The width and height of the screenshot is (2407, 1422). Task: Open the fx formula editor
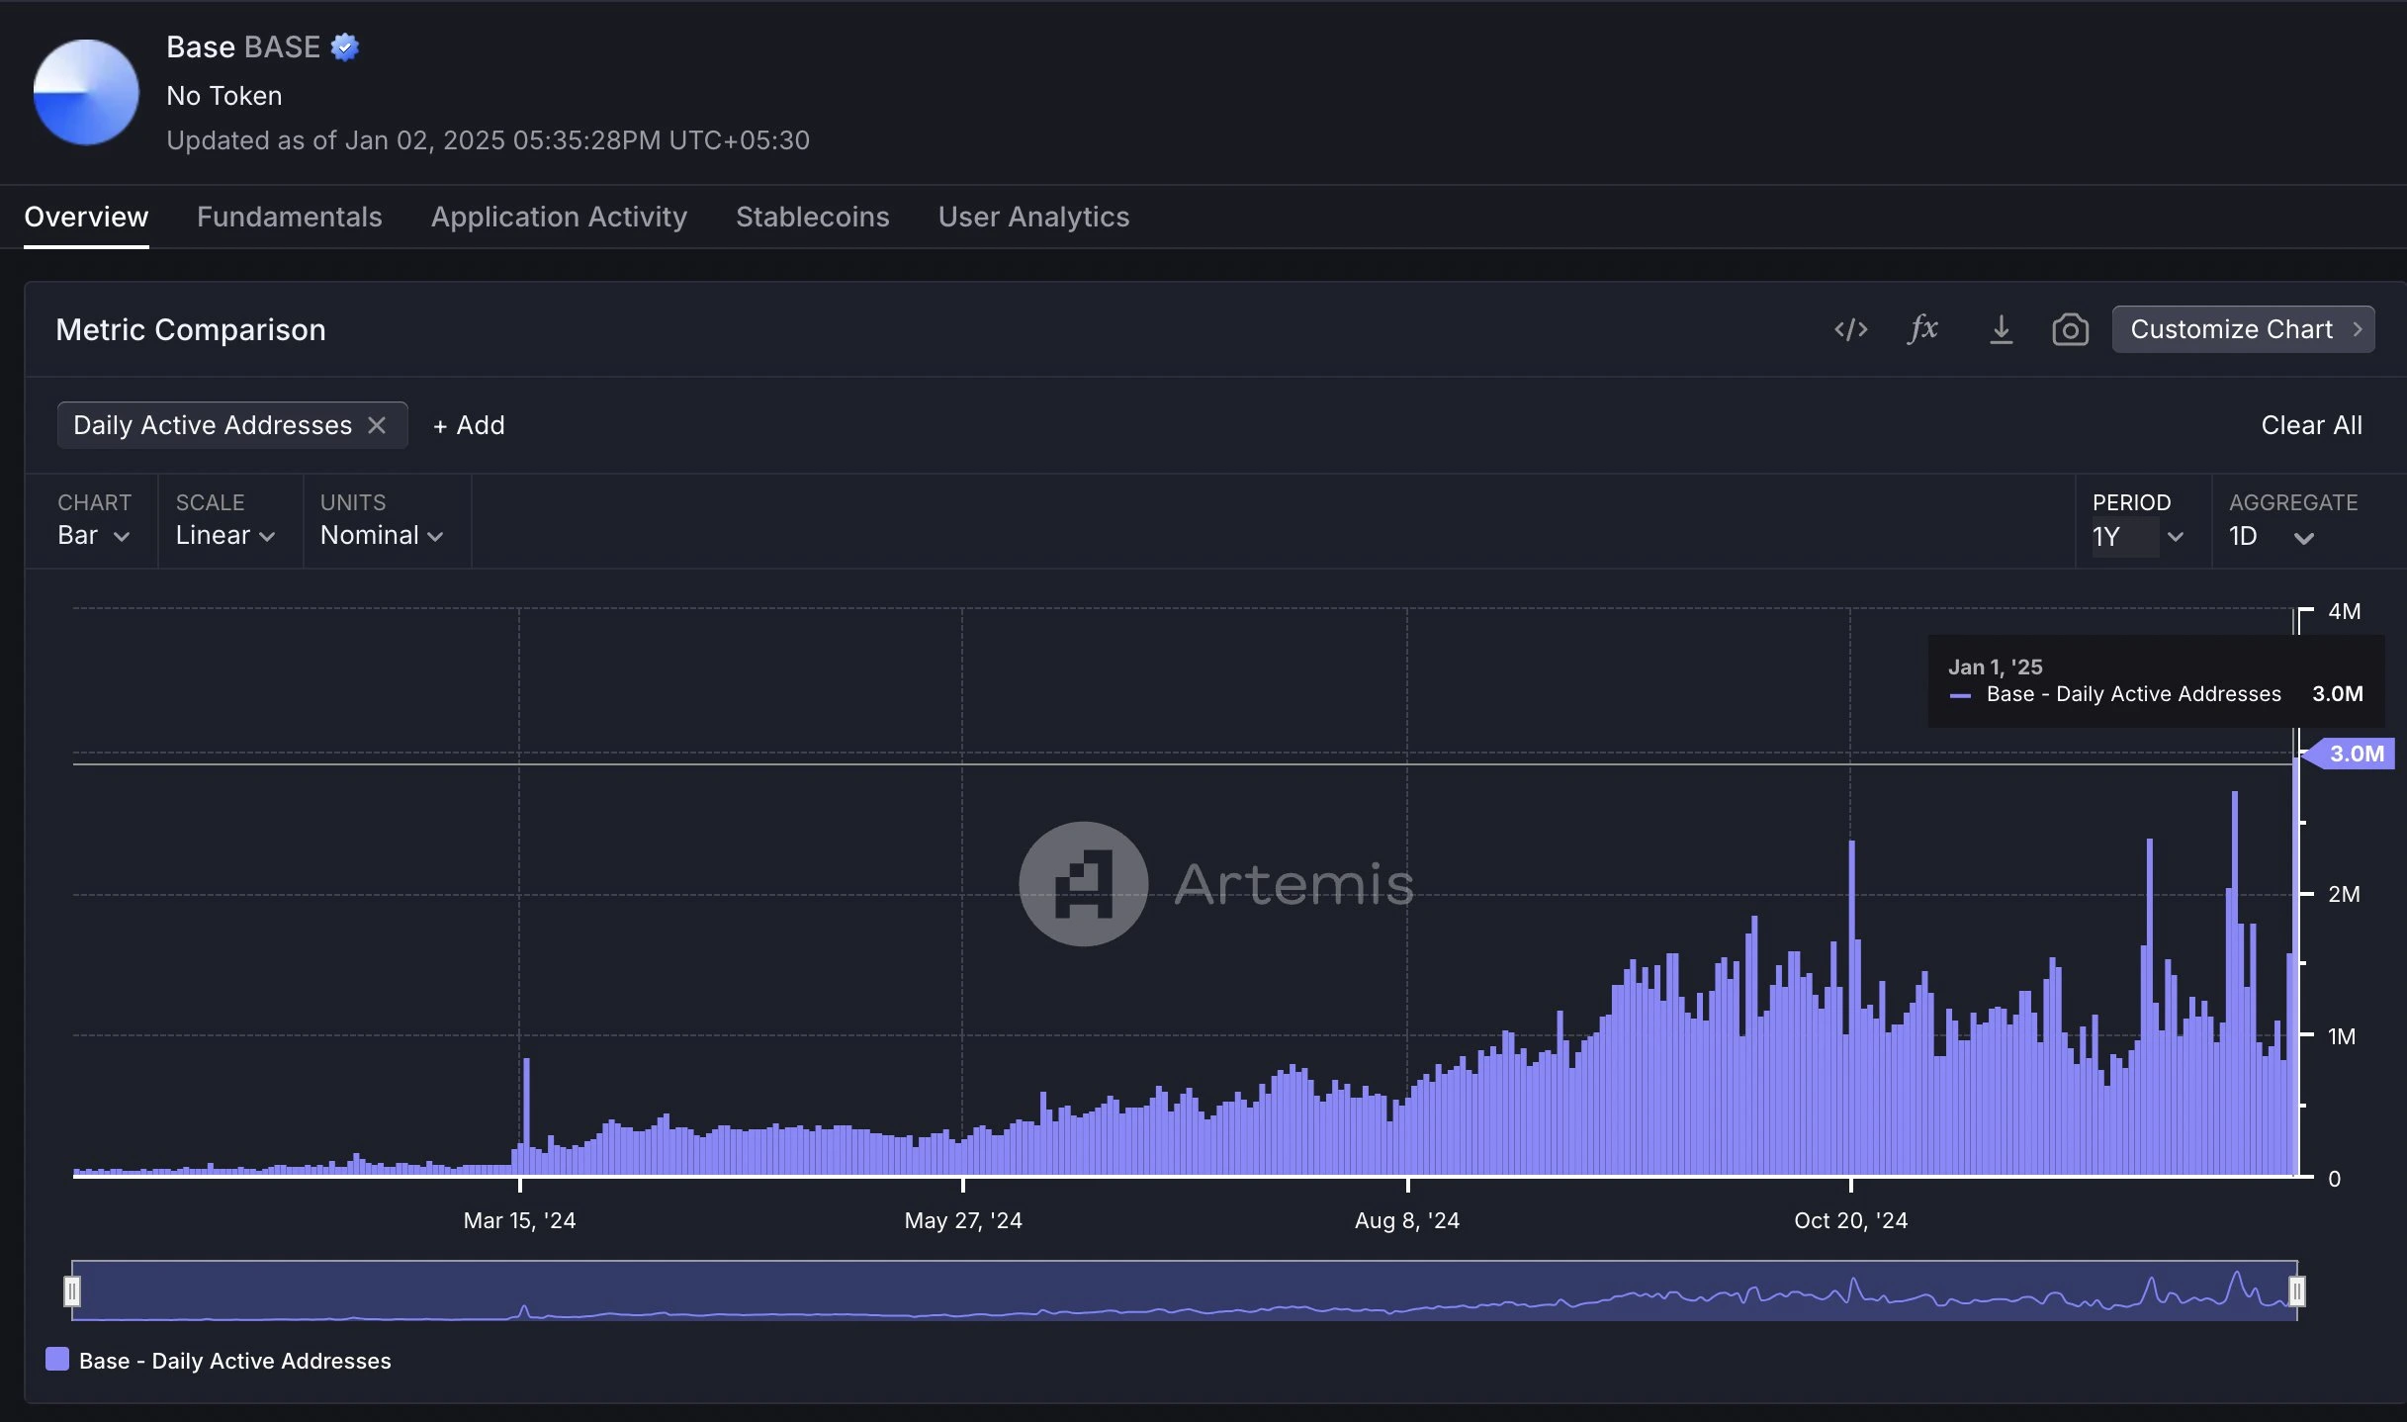(1922, 328)
